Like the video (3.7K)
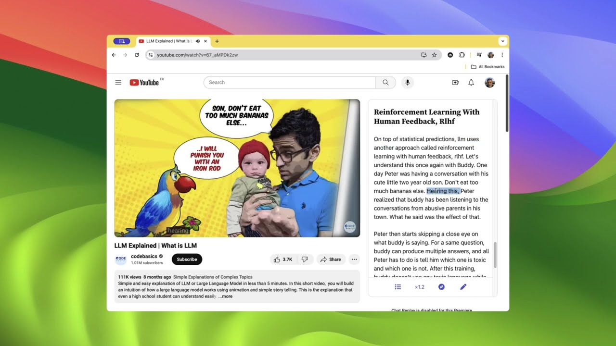616x346 pixels. (x=283, y=259)
